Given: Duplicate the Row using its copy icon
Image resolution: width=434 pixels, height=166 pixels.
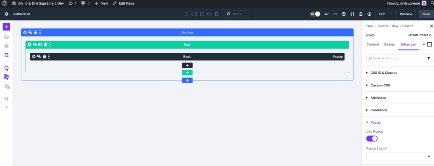Looking at the screenshot, I should click(35, 44).
